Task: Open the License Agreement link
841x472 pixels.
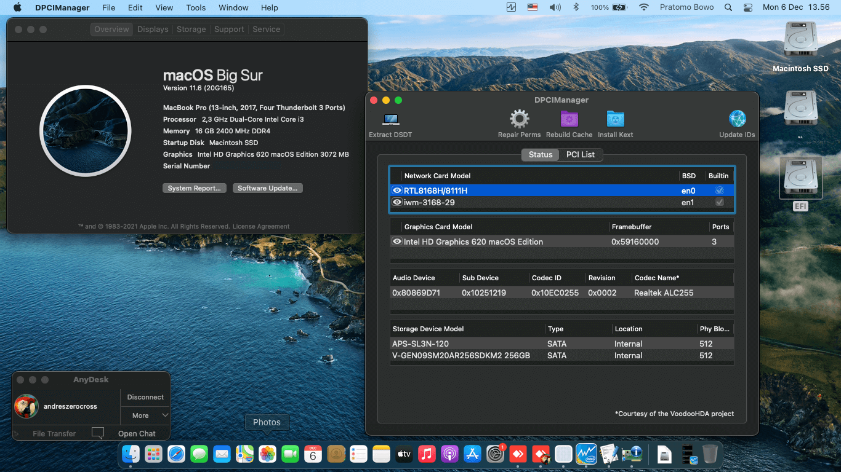Action: click(x=261, y=226)
